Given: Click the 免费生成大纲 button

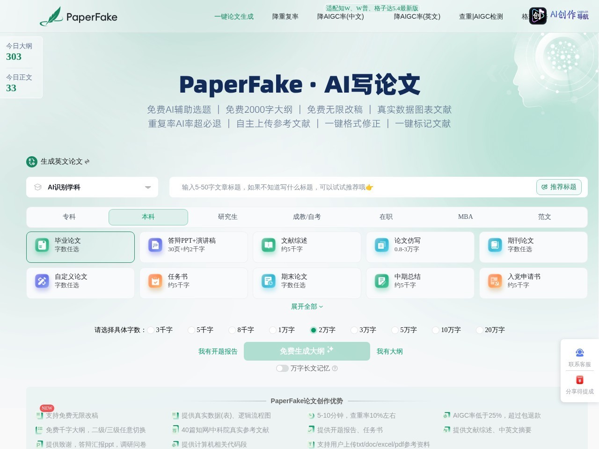Looking at the screenshot, I should [307, 351].
